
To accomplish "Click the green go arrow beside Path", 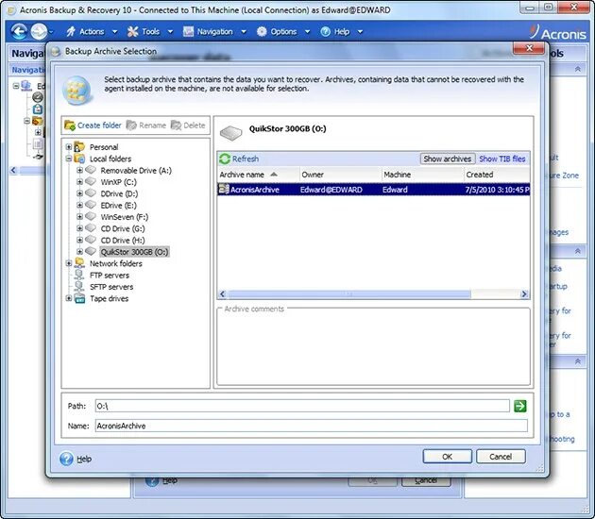I will pyautogui.click(x=519, y=406).
